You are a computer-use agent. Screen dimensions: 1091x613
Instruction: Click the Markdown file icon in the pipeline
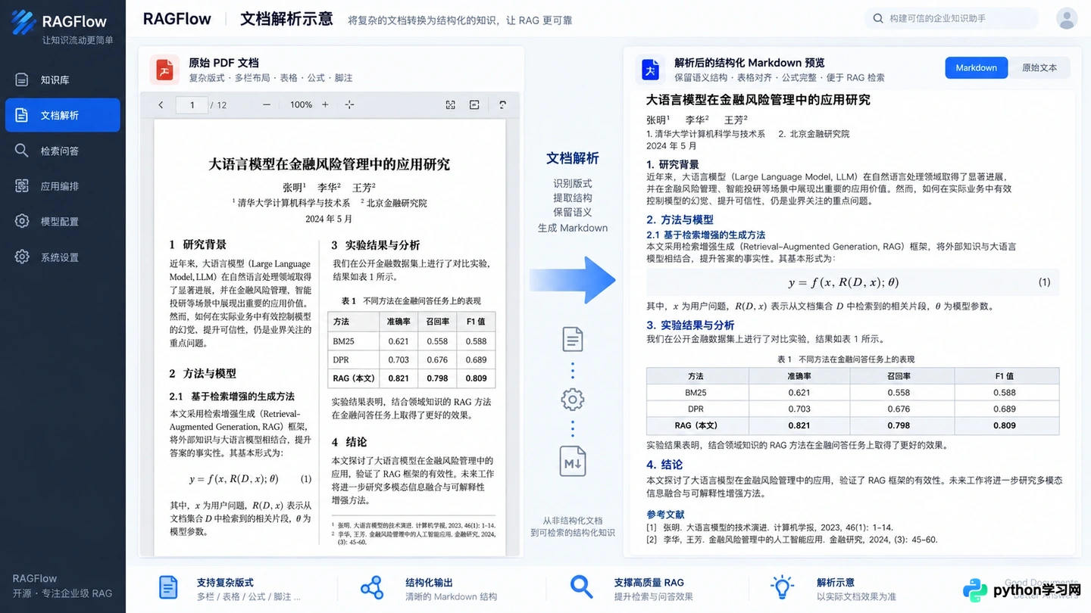click(x=573, y=461)
